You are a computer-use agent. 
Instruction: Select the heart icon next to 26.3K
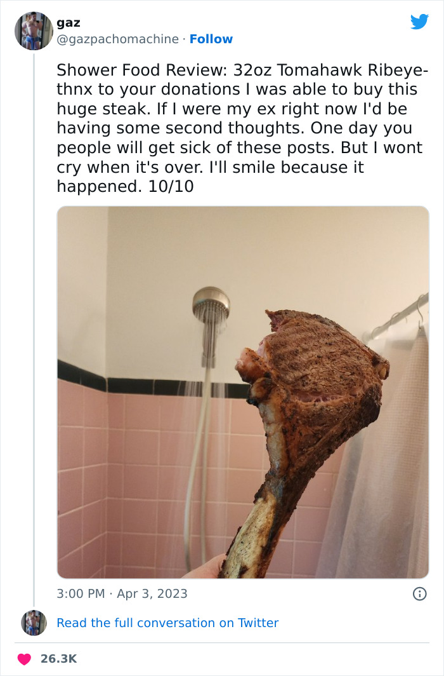tap(23, 659)
